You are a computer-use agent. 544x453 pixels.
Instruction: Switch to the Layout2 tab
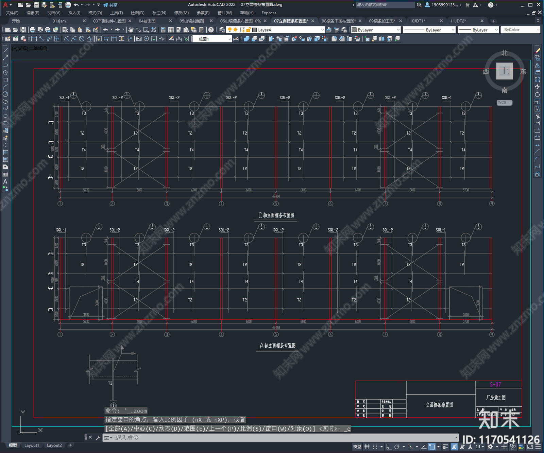pyautogui.click(x=54, y=445)
